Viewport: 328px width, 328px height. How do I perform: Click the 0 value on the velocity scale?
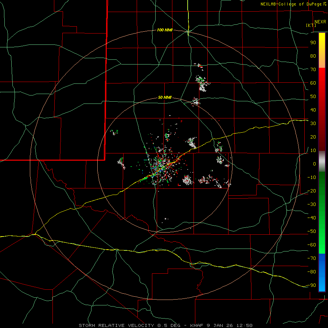click(315, 164)
